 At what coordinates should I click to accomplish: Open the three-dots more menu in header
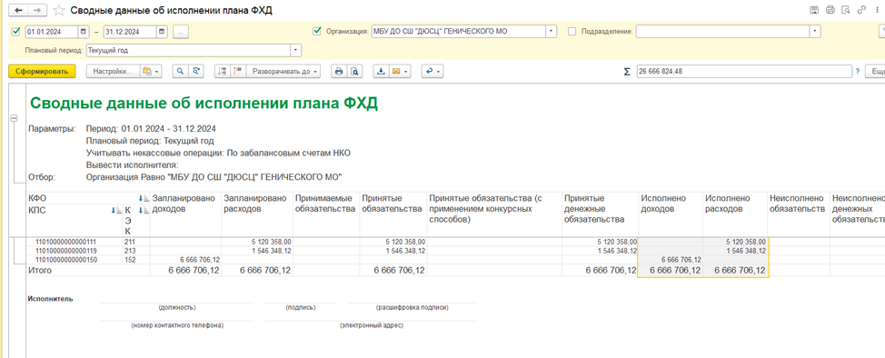[x=877, y=10]
